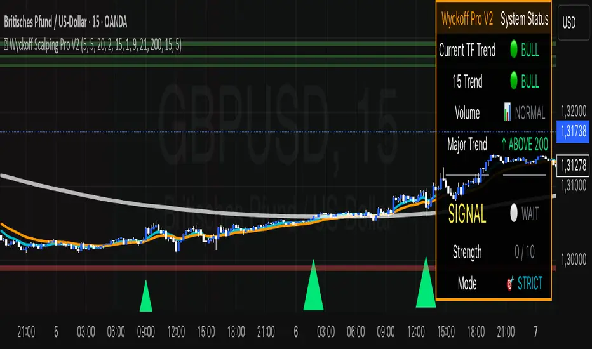This screenshot has height=349, width=592.
Task: Click the NORMAL volume value
Action: click(x=530, y=112)
